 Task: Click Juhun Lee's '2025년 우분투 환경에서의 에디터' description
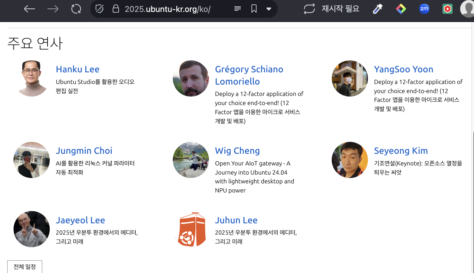click(x=256, y=237)
